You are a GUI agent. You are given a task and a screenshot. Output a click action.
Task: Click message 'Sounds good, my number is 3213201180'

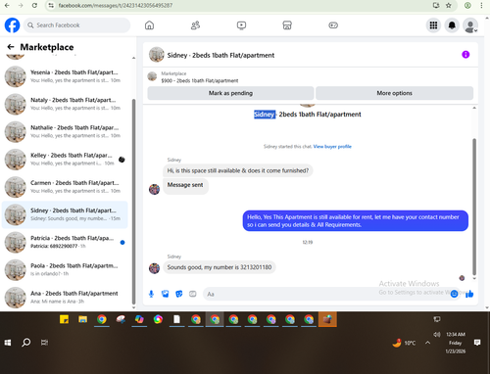pyautogui.click(x=220, y=267)
